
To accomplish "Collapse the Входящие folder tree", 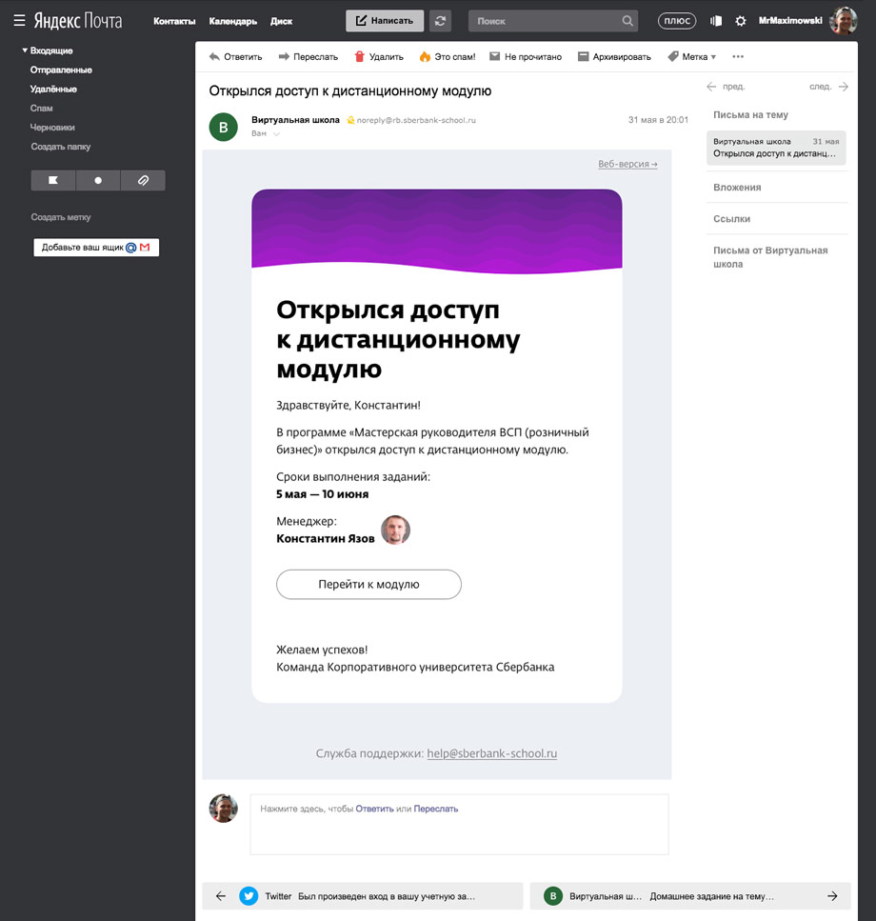I will (25, 50).
